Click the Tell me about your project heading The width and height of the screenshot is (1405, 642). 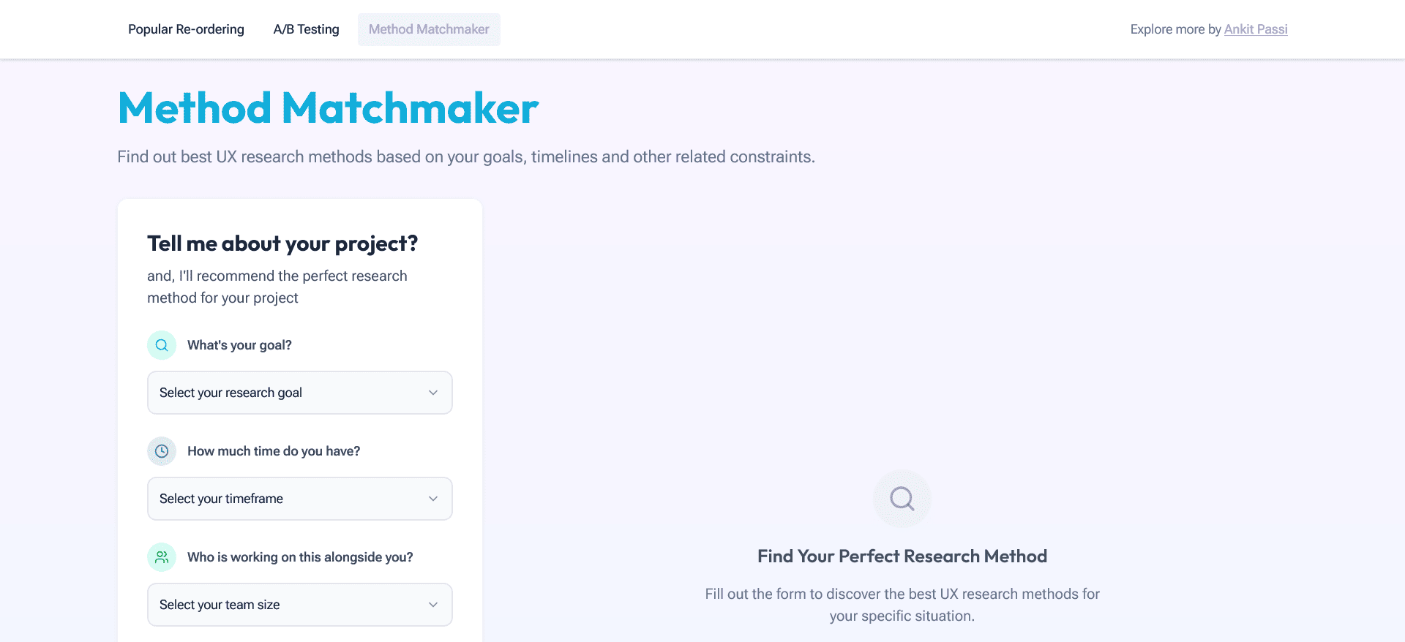click(x=282, y=243)
